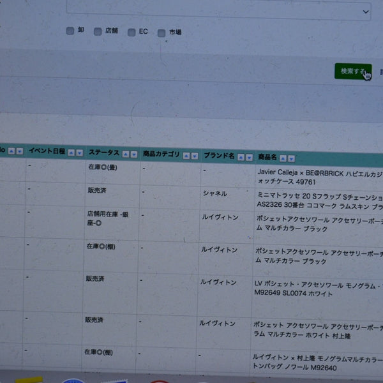383x383 pixels.
Task: Select LV ポシェット・アクセソワール M92649 product name
Action: [x=319, y=289]
